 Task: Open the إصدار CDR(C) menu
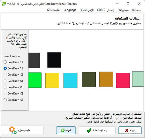tap(105, 10)
